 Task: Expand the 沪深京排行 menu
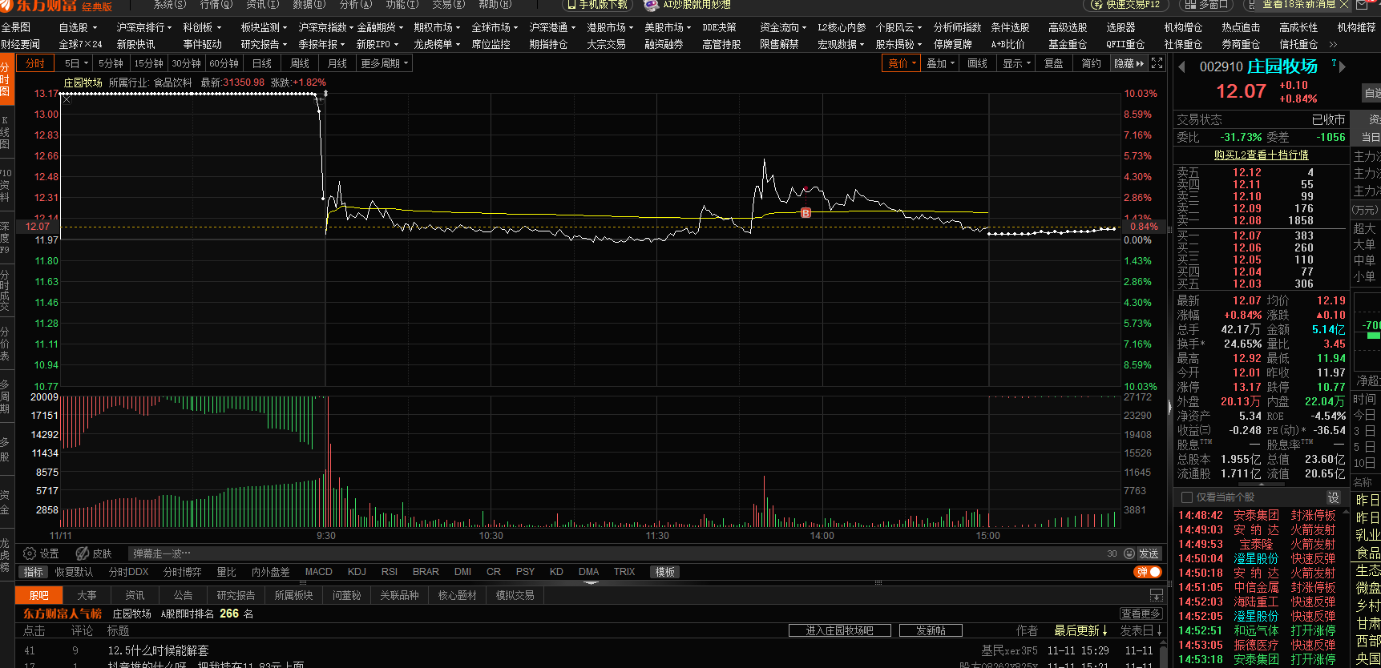click(144, 27)
